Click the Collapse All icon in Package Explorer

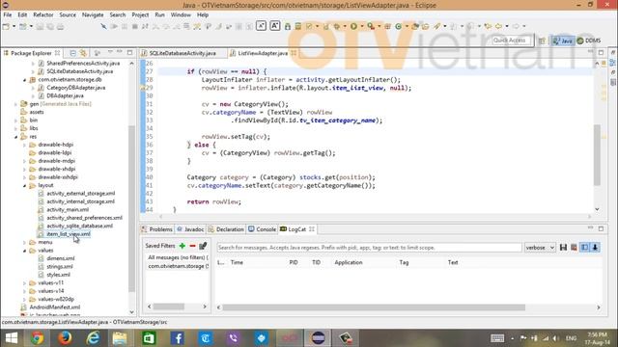73,53
